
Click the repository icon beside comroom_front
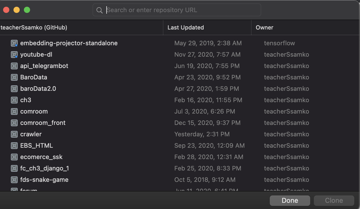click(14, 123)
